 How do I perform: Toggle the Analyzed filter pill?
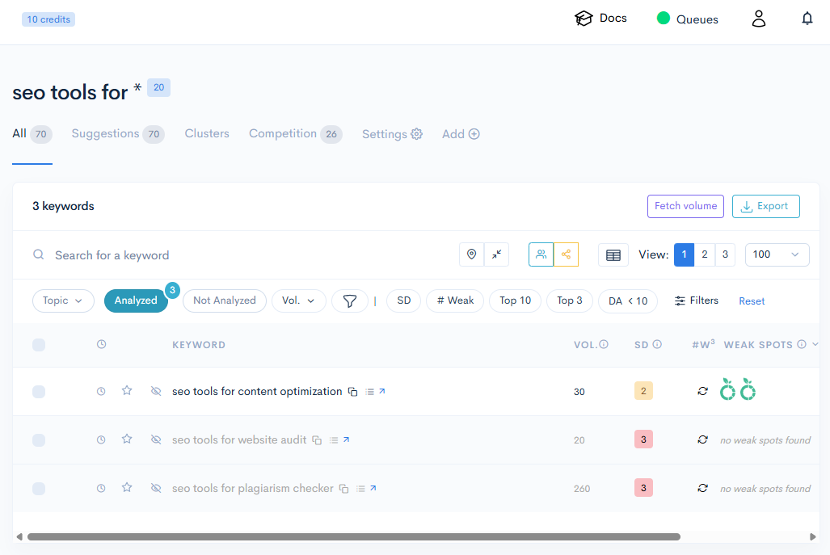(x=136, y=301)
